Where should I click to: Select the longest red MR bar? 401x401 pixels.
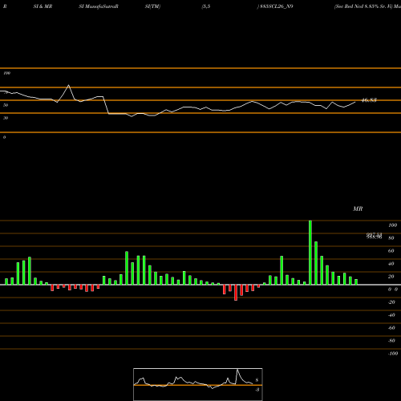coord(236,293)
